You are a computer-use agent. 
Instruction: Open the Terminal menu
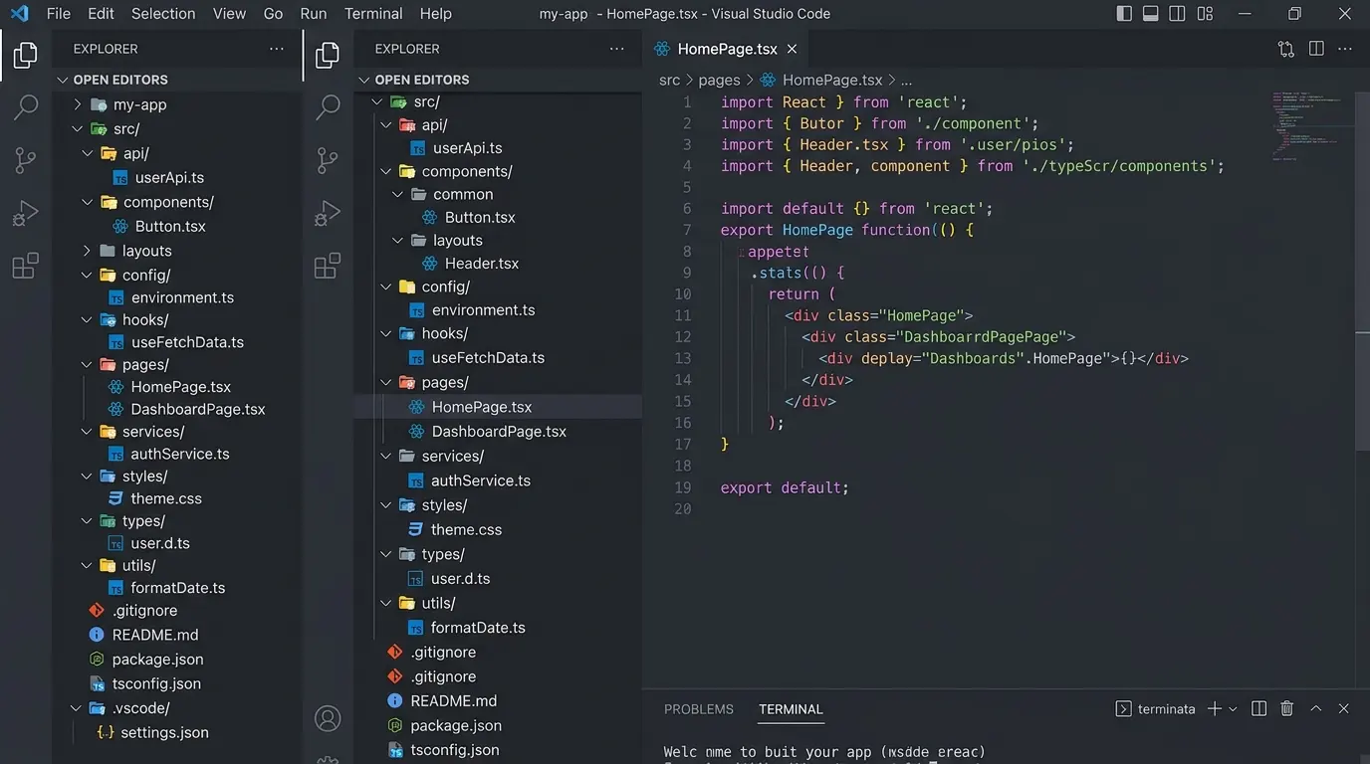coord(373,14)
